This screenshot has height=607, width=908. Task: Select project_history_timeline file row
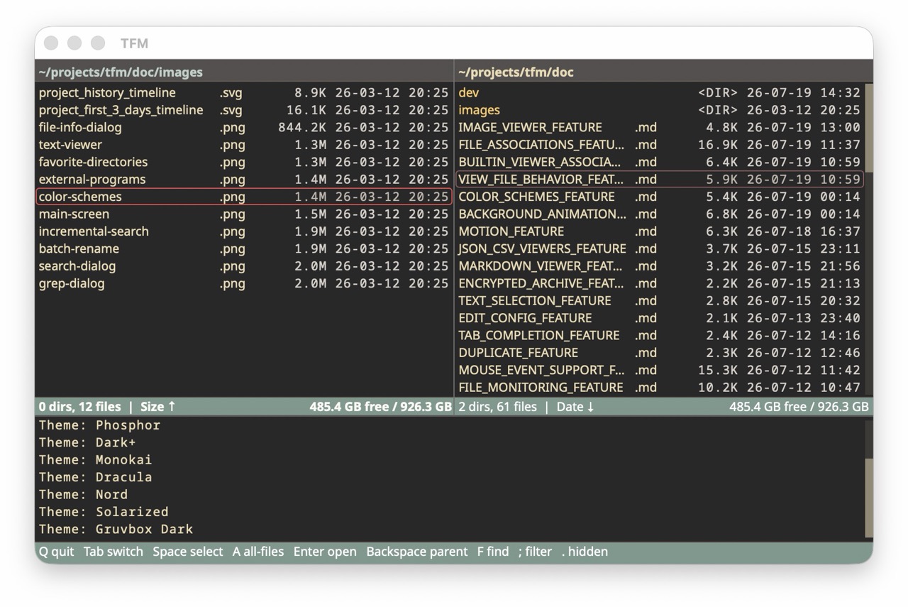coord(244,93)
